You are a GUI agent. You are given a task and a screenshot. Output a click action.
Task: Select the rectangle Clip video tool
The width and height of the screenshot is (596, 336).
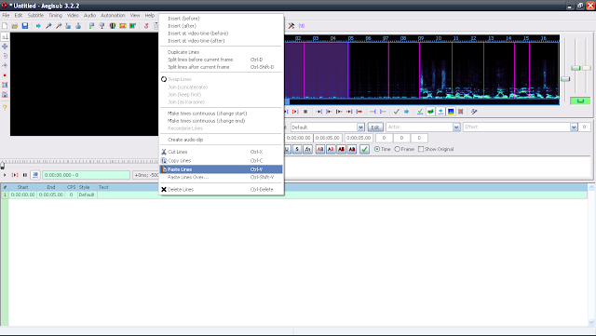[x=5, y=85]
